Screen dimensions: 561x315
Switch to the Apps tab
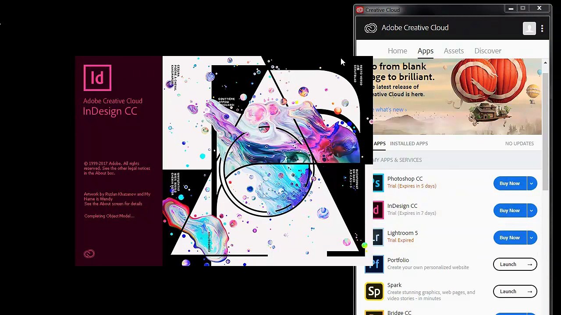(425, 51)
